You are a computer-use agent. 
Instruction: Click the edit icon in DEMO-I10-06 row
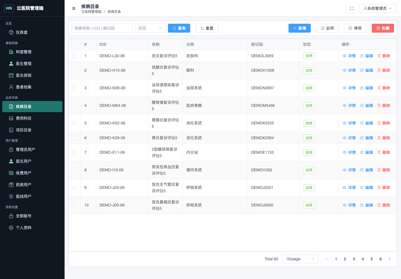[362, 170]
